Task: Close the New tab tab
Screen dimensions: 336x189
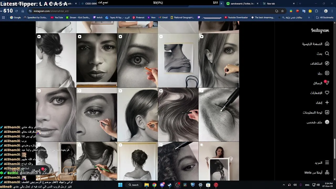Action: 294,3
